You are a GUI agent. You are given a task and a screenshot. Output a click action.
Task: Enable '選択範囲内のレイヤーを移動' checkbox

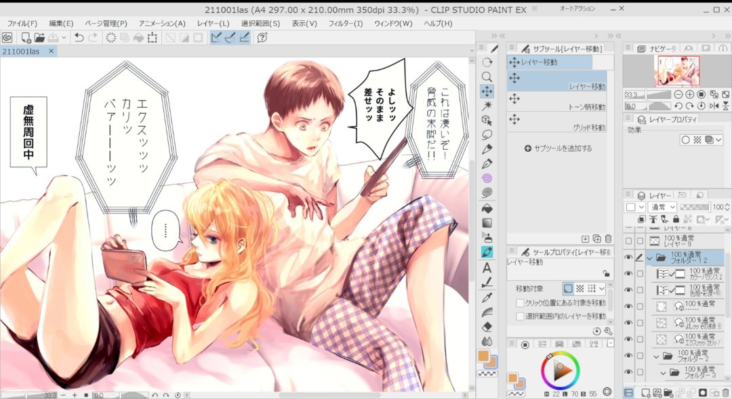pyautogui.click(x=520, y=316)
